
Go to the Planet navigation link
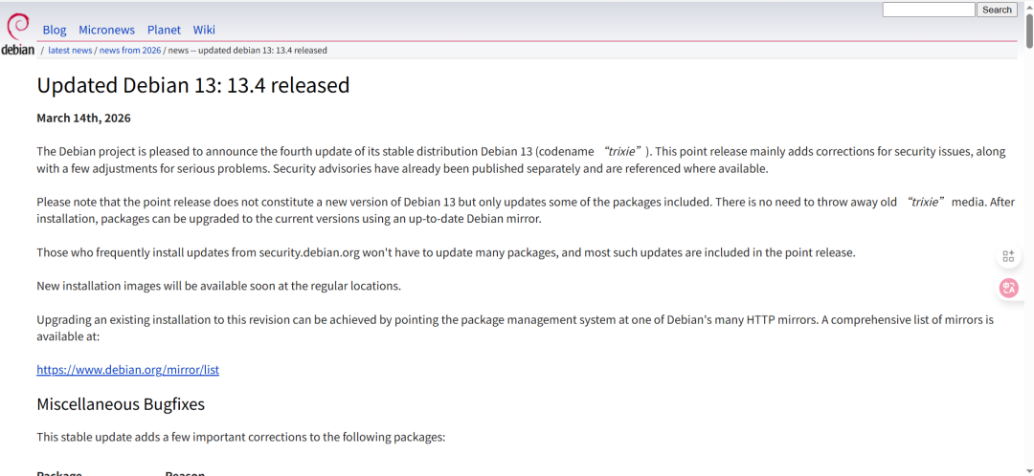[x=165, y=30]
